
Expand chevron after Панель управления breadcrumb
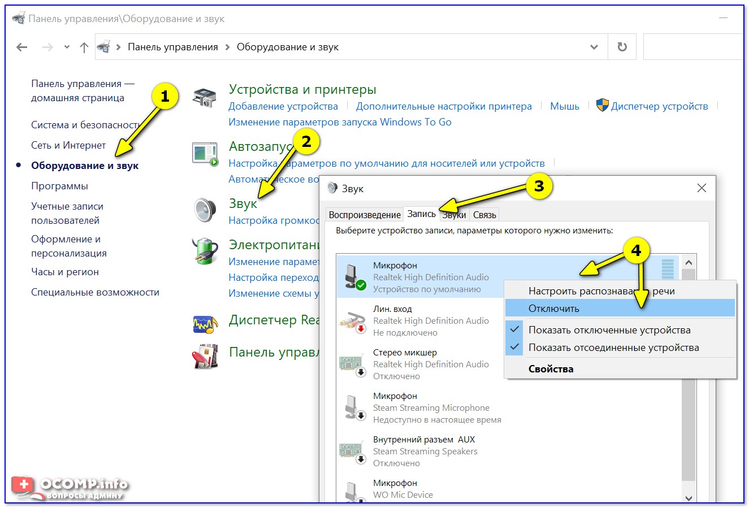click(x=227, y=47)
